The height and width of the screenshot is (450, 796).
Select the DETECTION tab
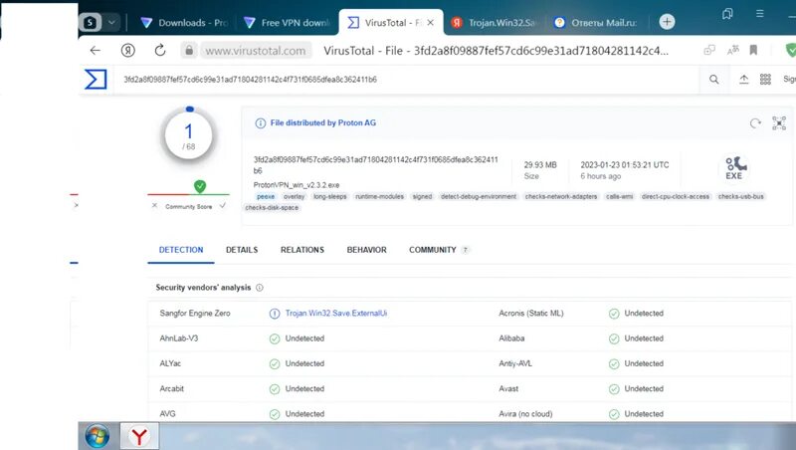tap(181, 250)
